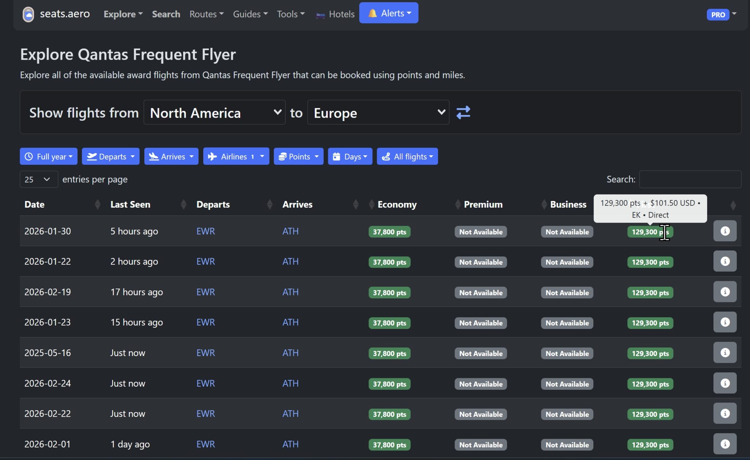Open ATH link in 2025-05-16 row
This screenshot has height=460, width=750.
(290, 353)
